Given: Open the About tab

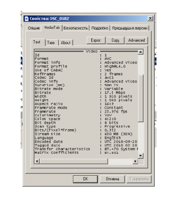Looking at the screenshot, I should [x=66, y=43].
